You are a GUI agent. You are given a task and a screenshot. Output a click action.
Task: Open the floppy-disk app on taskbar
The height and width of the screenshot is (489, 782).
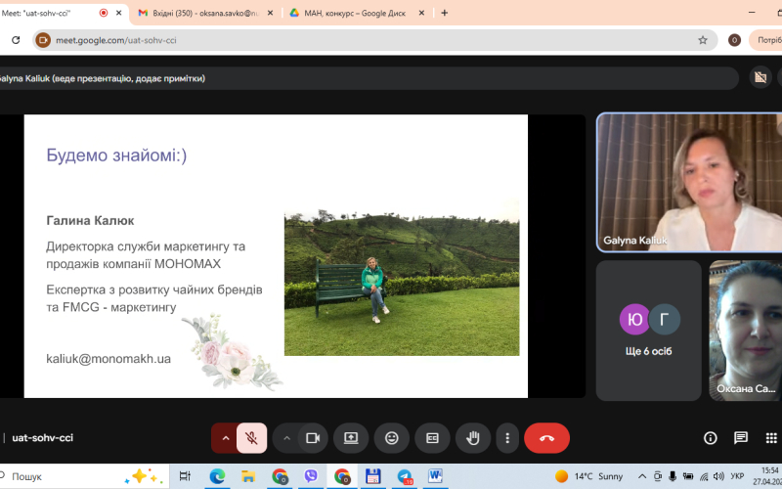coord(372,476)
